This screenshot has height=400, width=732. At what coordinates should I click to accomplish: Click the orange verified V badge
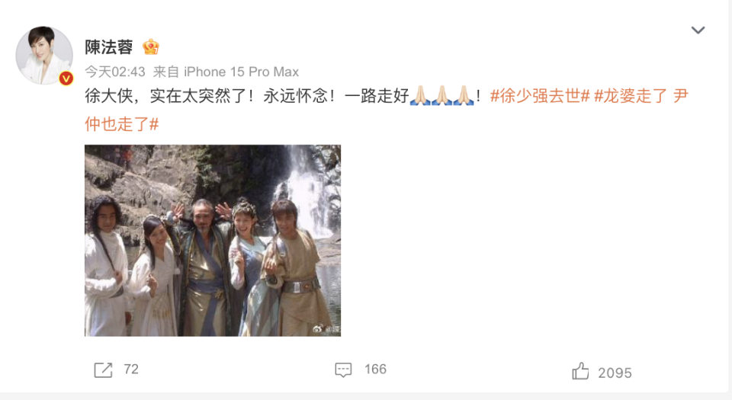pyautogui.click(x=66, y=78)
